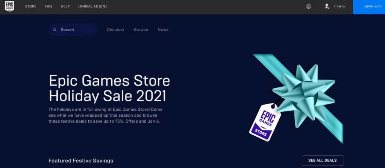The width and height of the screenshot is (385, 168).
Task: Click the blue DOWNLOAD button
Action: (369, 7)
